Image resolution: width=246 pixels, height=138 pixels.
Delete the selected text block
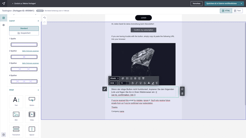[182, 94]
